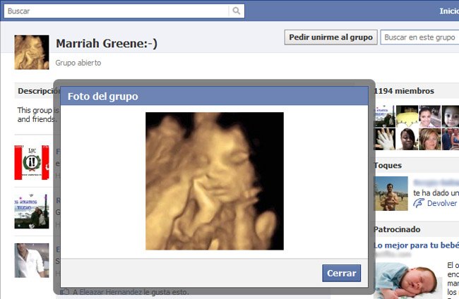Click the red and white LPC emblem avatar
Image resolution: width=459 pixels, height=299 pixels.
pyautogui.click(x=32, y=162)
